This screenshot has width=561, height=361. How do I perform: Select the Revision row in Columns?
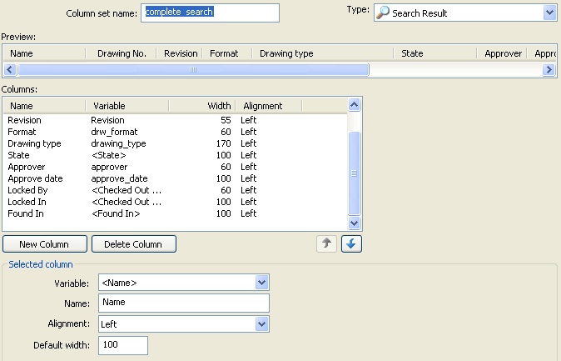176,120
